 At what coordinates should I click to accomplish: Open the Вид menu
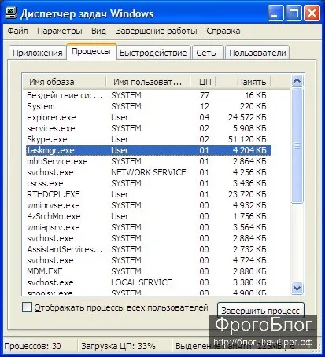(98, 31)
